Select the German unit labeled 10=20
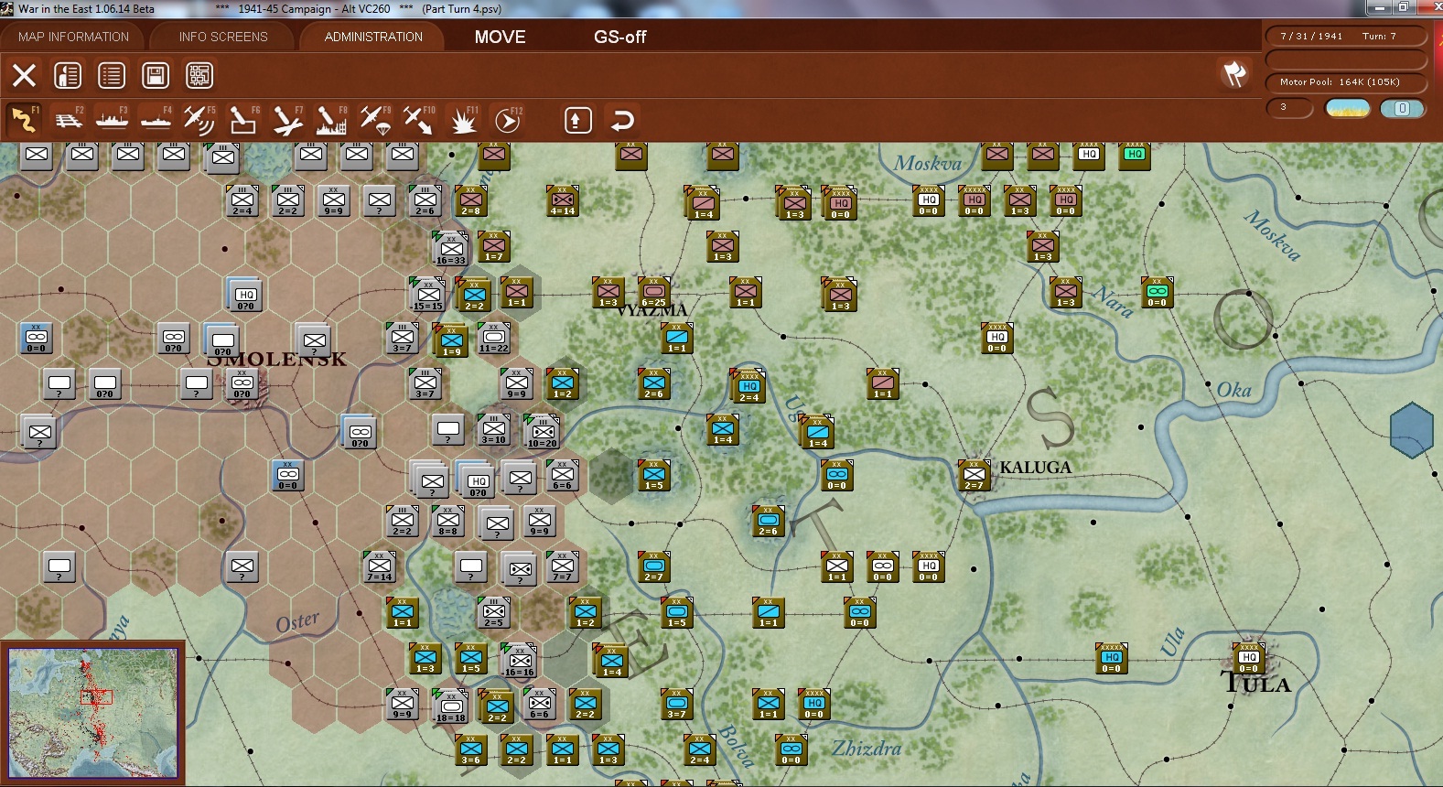 coord(542,431)
